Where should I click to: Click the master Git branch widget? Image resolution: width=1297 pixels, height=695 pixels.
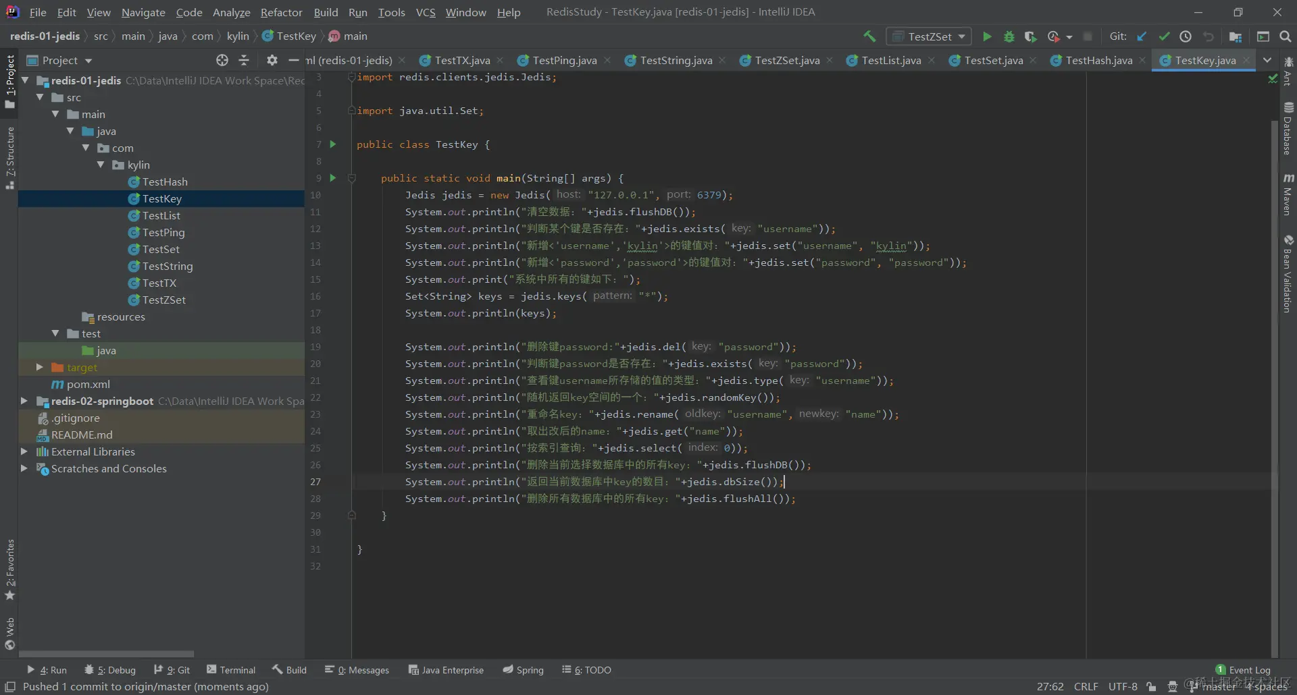pos(1213,687)
